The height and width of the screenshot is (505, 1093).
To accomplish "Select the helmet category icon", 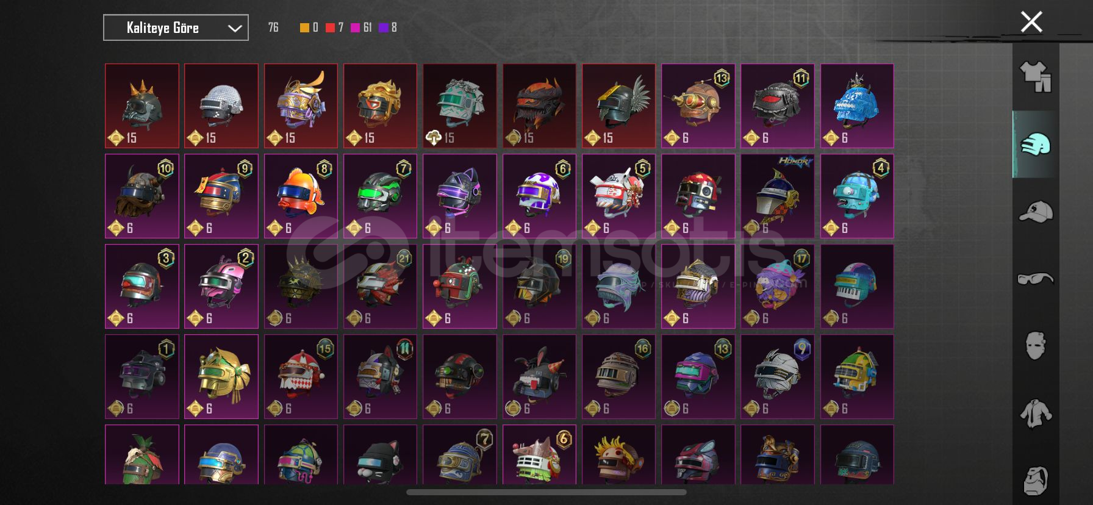I will 1036,145.
